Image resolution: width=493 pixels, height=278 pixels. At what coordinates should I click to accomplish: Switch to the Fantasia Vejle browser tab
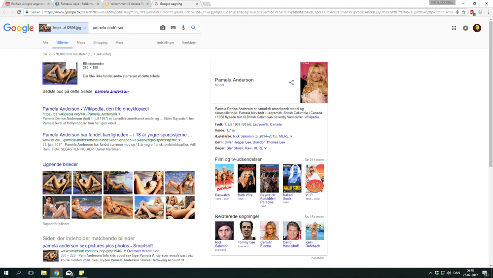[x=78, y=4]
